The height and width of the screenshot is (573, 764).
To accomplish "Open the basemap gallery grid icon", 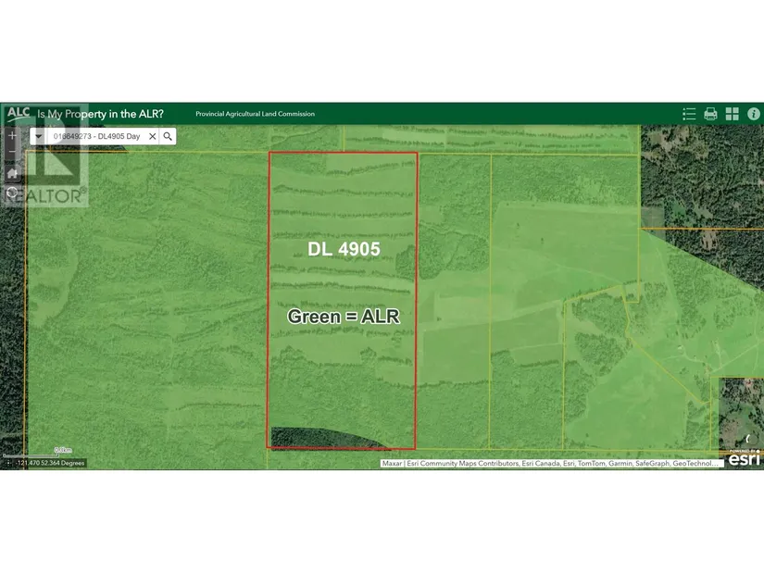I will [x=732, y=114].
